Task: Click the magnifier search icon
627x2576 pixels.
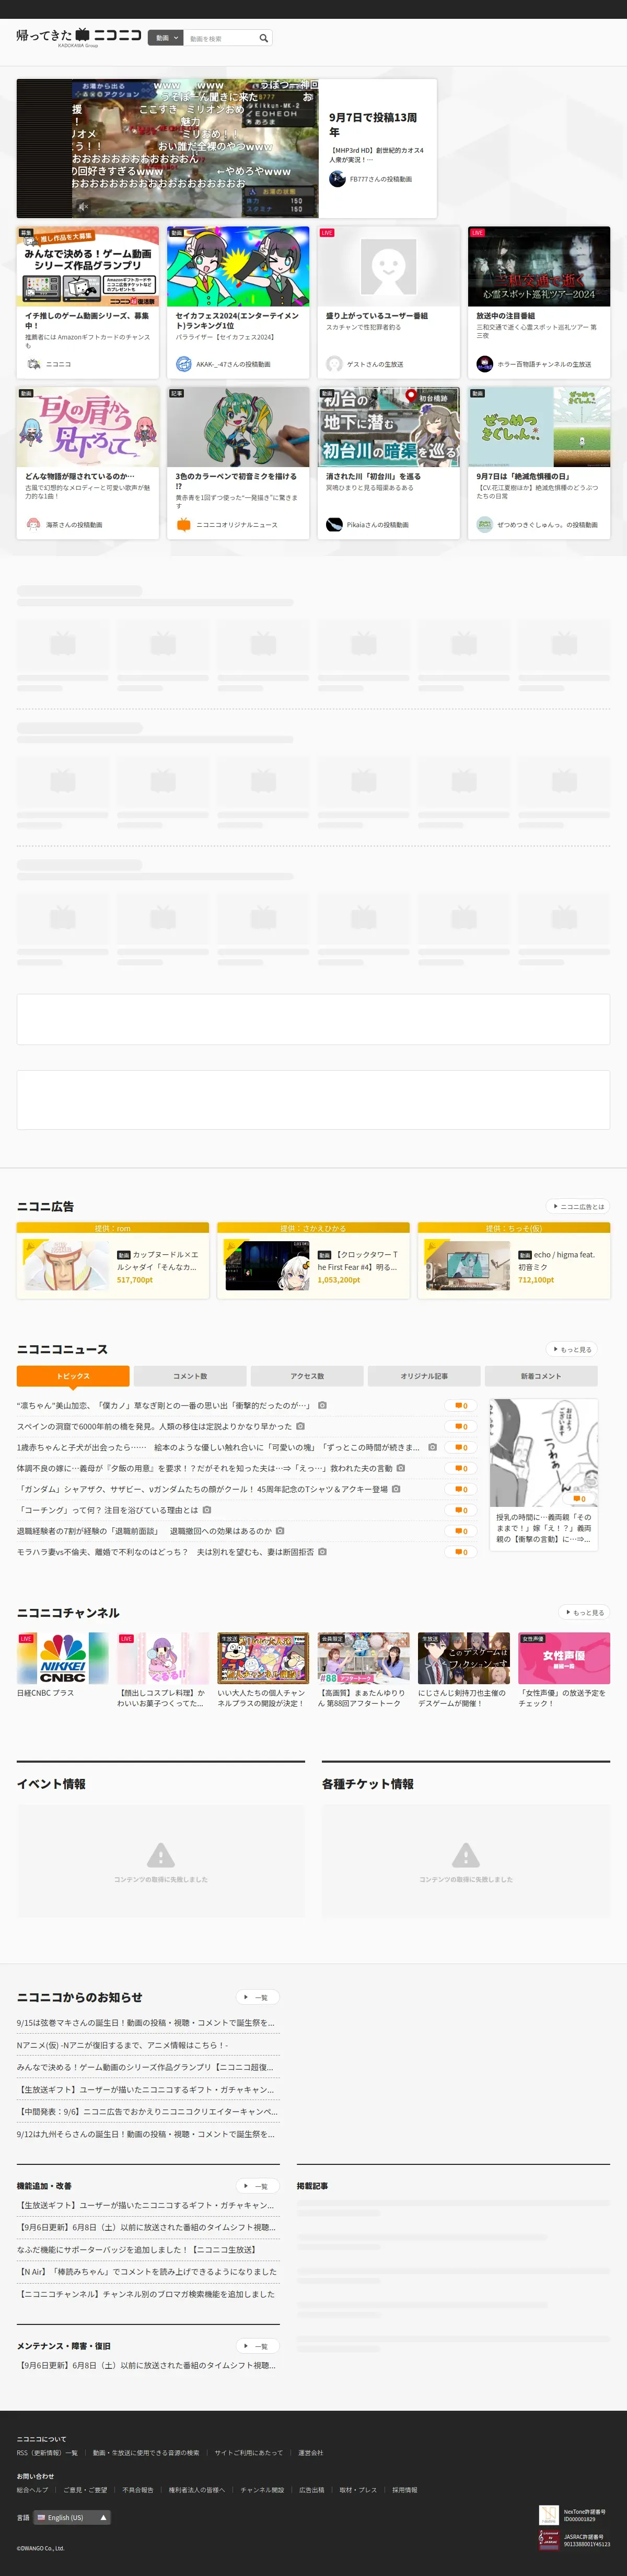Action: [x=263, y=38]
